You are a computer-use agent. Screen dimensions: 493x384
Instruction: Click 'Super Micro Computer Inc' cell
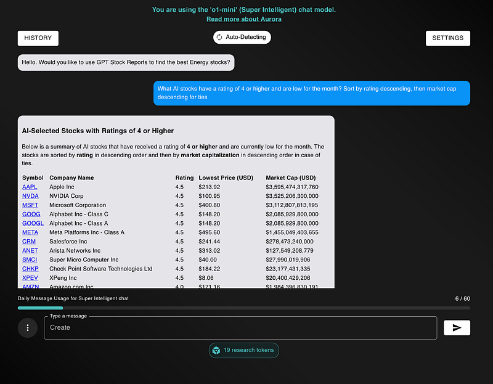(84, 259)
